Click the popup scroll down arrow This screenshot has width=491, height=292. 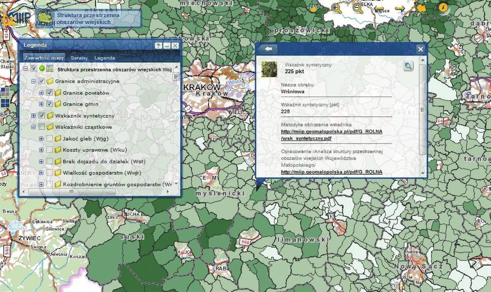click(x=422, y=173)
